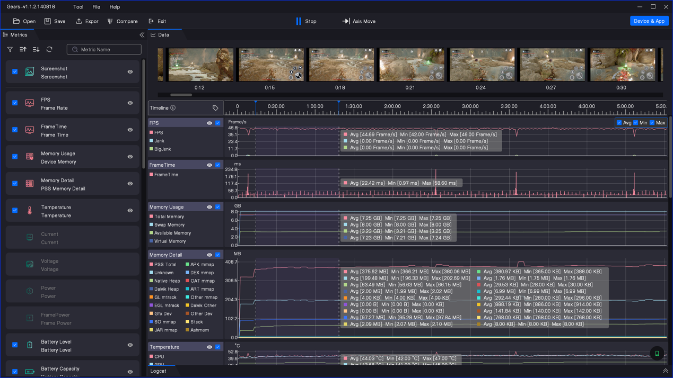The image size is (673, 378).
Task: Click the Current metric icon
Action: (x=30, y=238)
